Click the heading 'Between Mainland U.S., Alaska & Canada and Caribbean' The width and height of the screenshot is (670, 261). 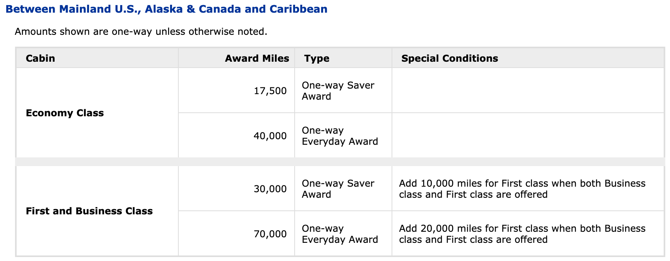(x=167, y=9)
